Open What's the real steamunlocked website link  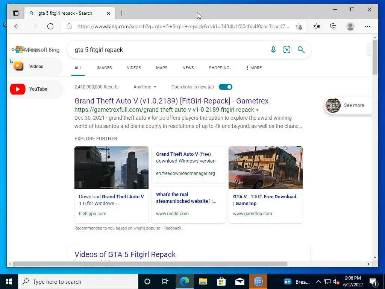[x=186, y=198]
